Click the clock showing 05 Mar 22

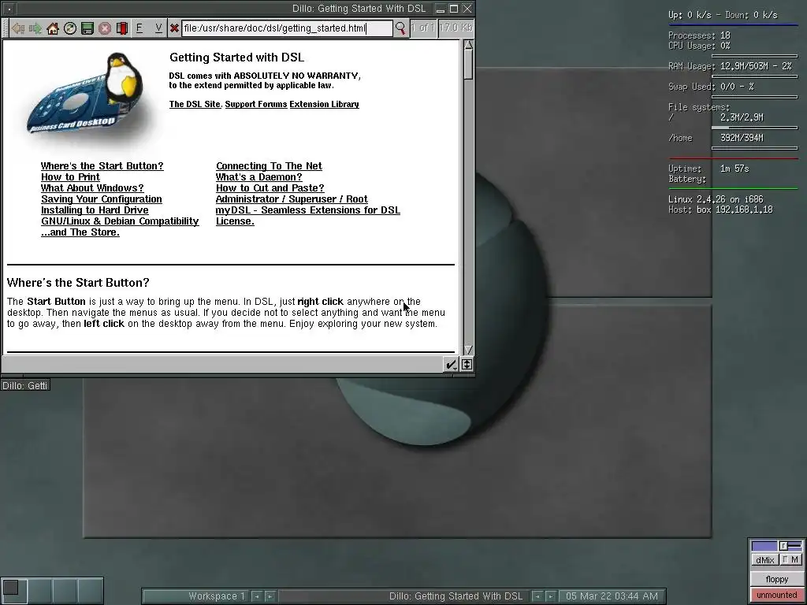(x=612, y=596)
